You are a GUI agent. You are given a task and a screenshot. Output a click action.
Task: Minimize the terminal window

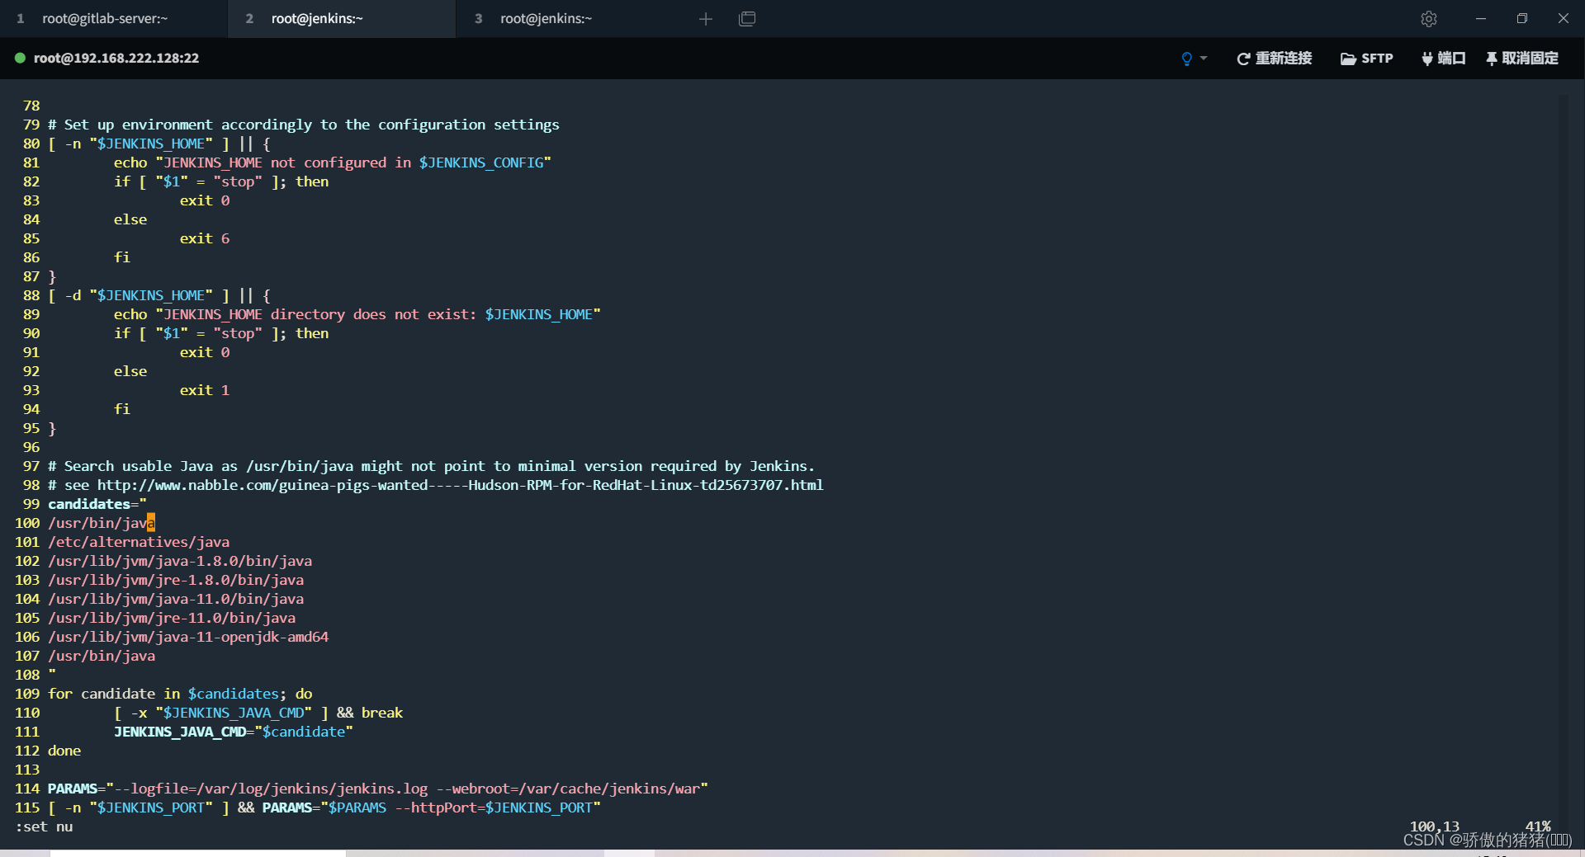click(x=1480, y=18)
